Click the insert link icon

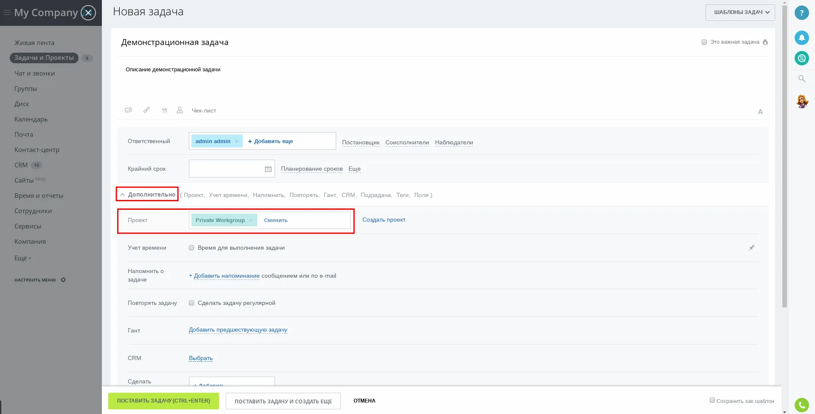tap(146, 110)
